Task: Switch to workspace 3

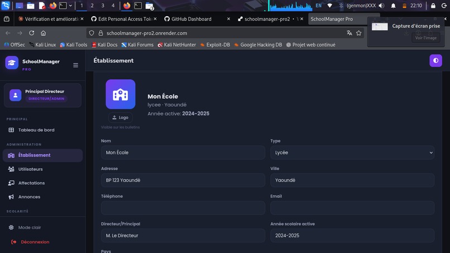Action: tap(103, 6)
